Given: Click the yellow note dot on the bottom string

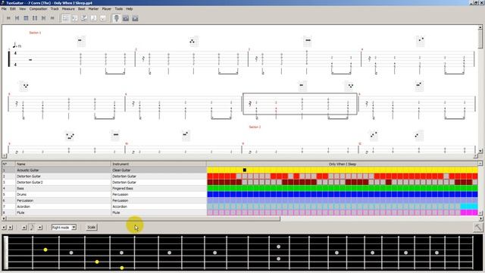Looking at the screenshot, I should [x=122, y=268].
